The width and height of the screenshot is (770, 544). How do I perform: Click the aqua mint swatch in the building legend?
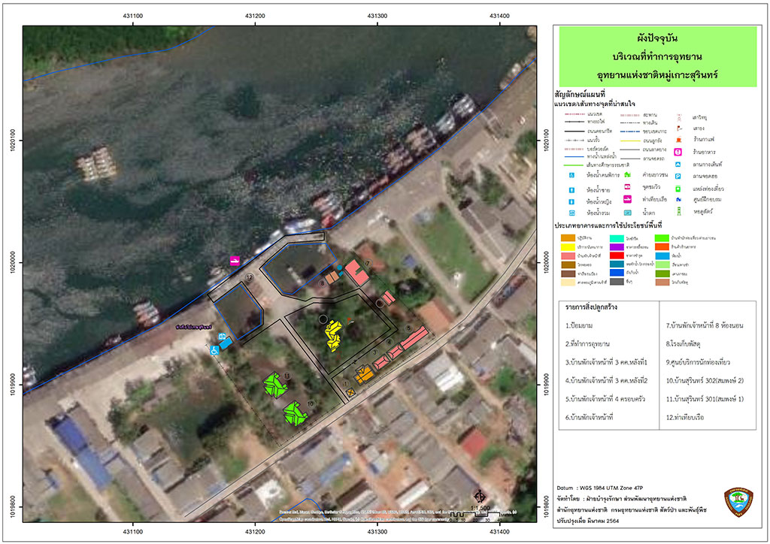pyautogui.click(x=617, y=238)
